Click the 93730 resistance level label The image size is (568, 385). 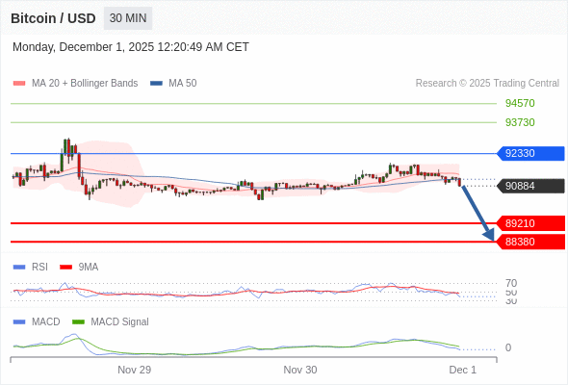pyautogui.click(x=520, y=122)
